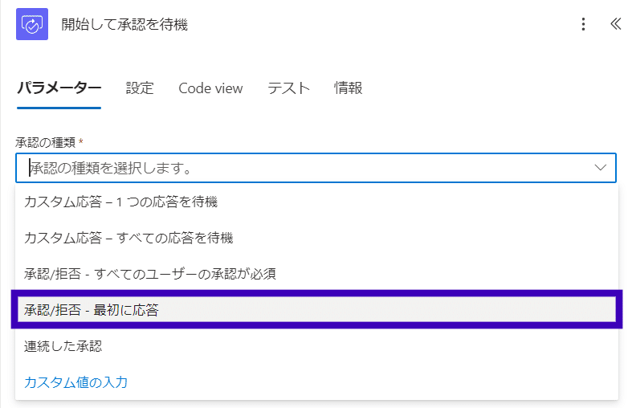Click the 開始して承認を待機 action title
628x408 pixels.
coord(124,24)
